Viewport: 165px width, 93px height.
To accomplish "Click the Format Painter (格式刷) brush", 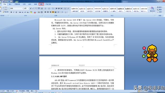I will 6,12.
